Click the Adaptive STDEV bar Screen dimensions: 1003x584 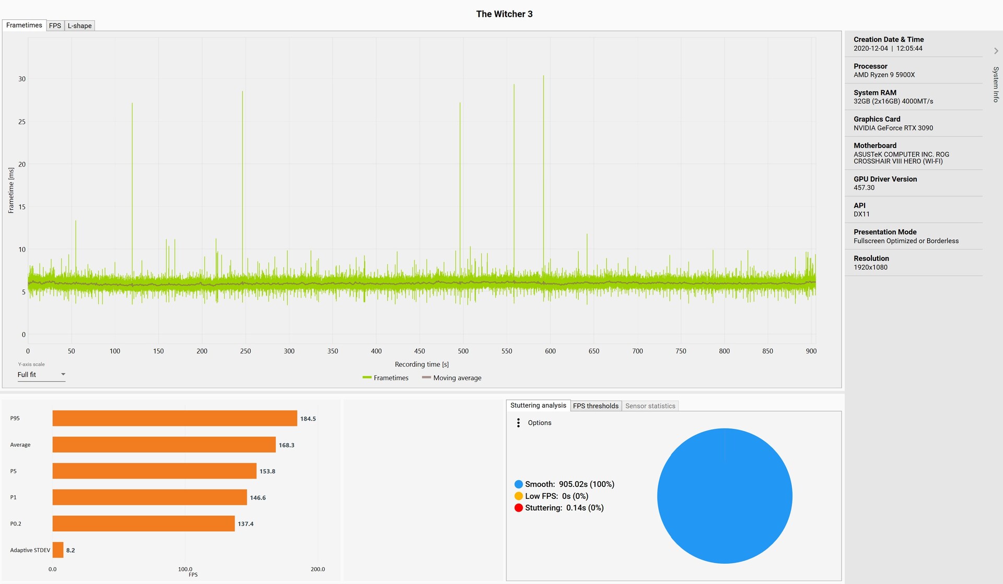click(57, 550)
